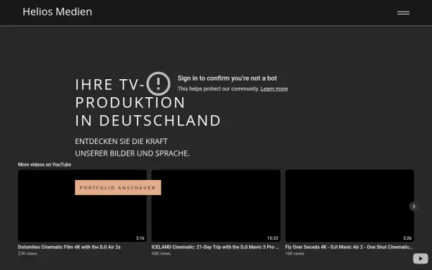Click the 45K views text
Image resolution: width=432 pixels, height=270 pixels.
(161, 253)
